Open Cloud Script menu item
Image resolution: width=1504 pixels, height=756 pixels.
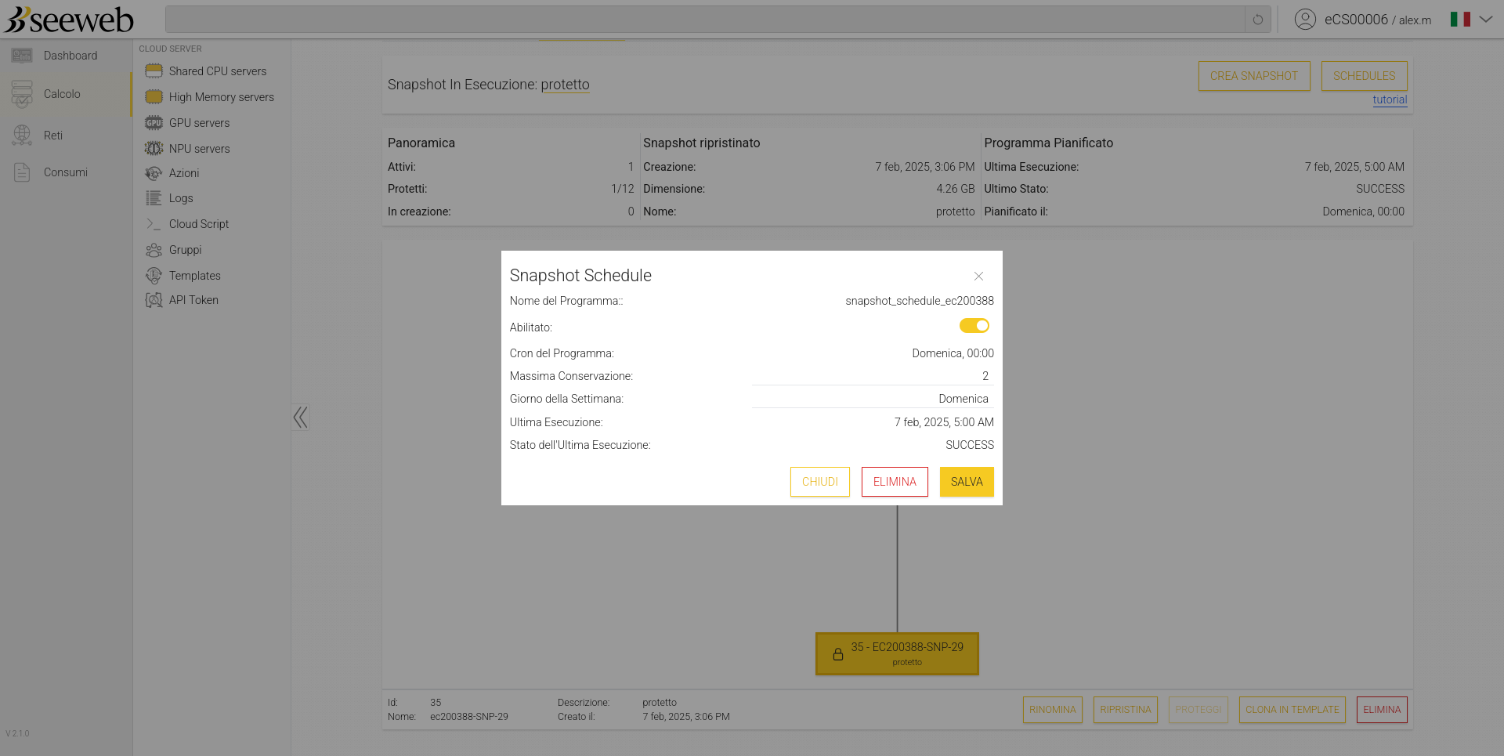coord(199,224)
